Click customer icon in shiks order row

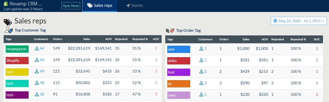[x=201, y=60]
